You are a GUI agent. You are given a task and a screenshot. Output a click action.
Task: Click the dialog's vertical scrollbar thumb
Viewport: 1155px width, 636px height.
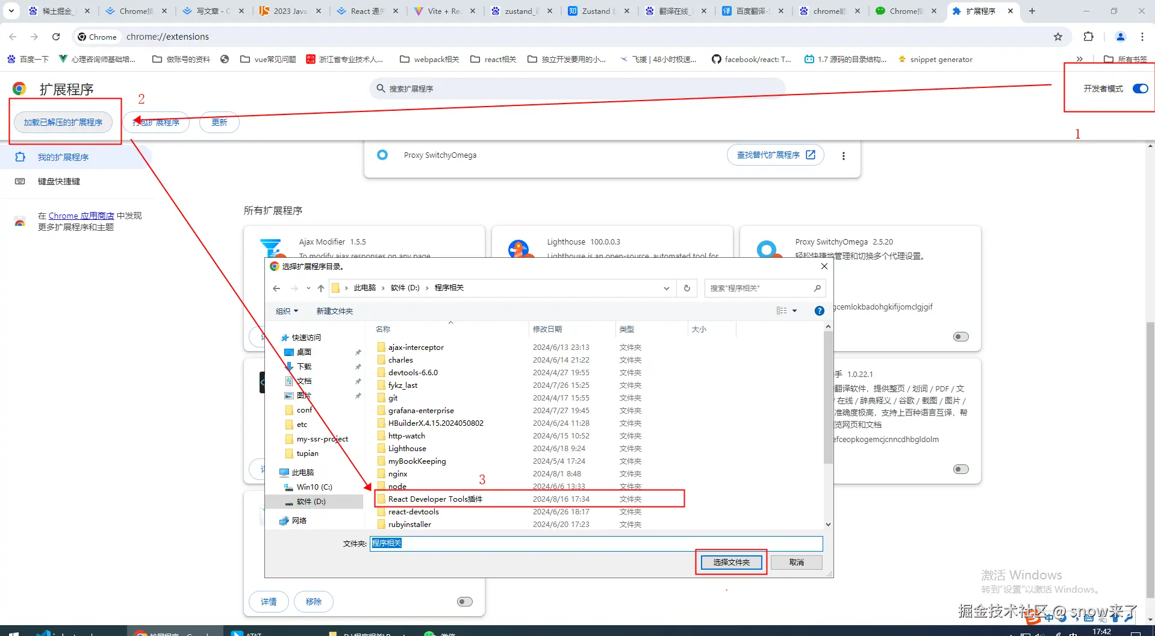tap(828, 397)
